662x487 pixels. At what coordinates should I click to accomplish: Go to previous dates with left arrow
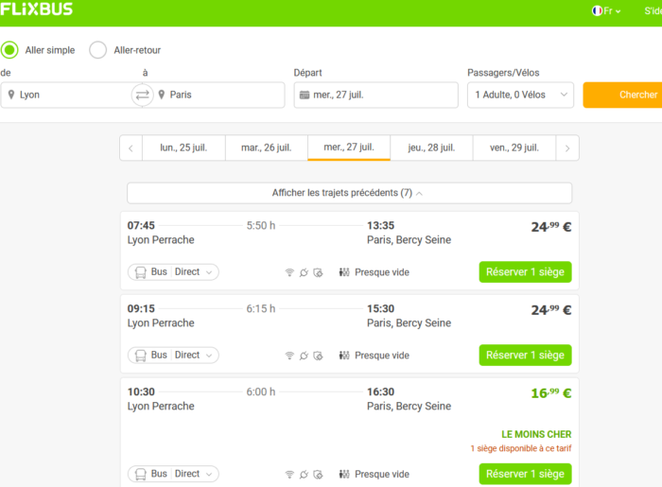point(131,148)
